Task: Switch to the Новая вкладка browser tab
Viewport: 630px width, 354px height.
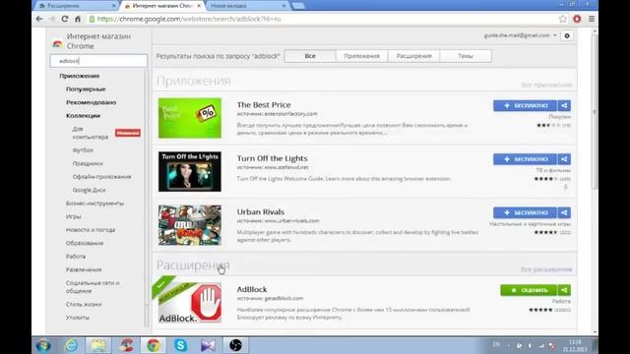Action: [x=247, y=6]
